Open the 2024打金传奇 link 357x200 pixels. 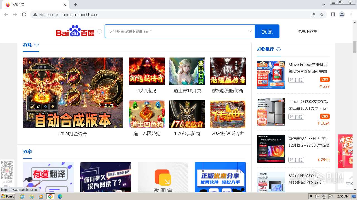[x=73, y=134]
